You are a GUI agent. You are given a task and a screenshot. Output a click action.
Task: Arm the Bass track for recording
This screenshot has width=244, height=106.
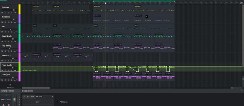[9, 32]
